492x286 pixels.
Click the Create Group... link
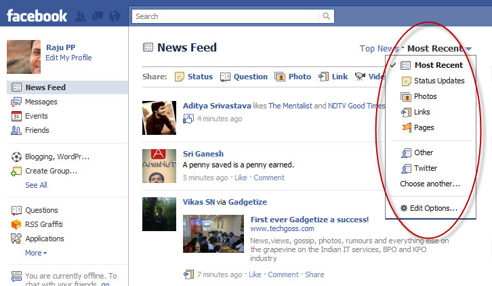tap(51, 171)
